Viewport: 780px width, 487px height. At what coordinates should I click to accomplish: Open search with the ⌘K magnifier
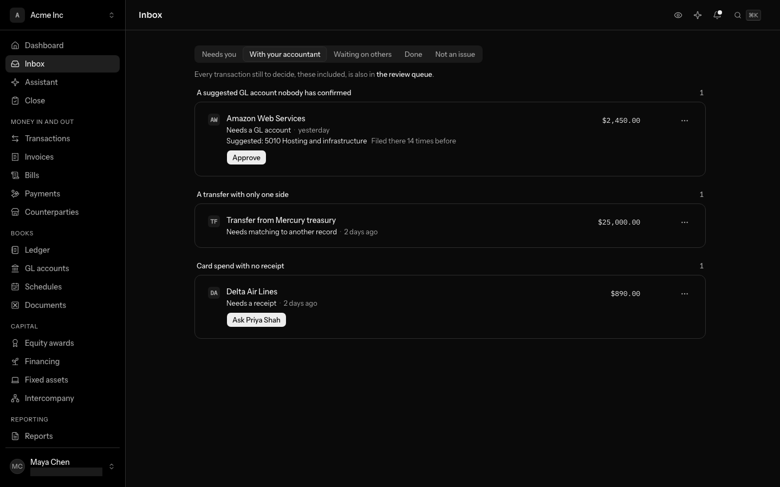[747, 15]
